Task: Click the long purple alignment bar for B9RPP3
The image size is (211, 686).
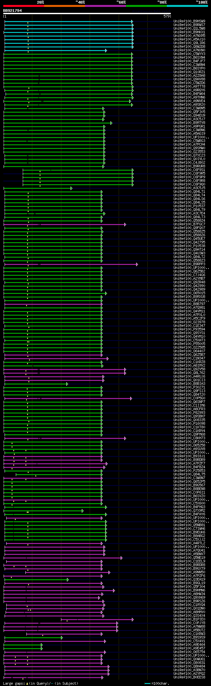Action: (71, 264)
